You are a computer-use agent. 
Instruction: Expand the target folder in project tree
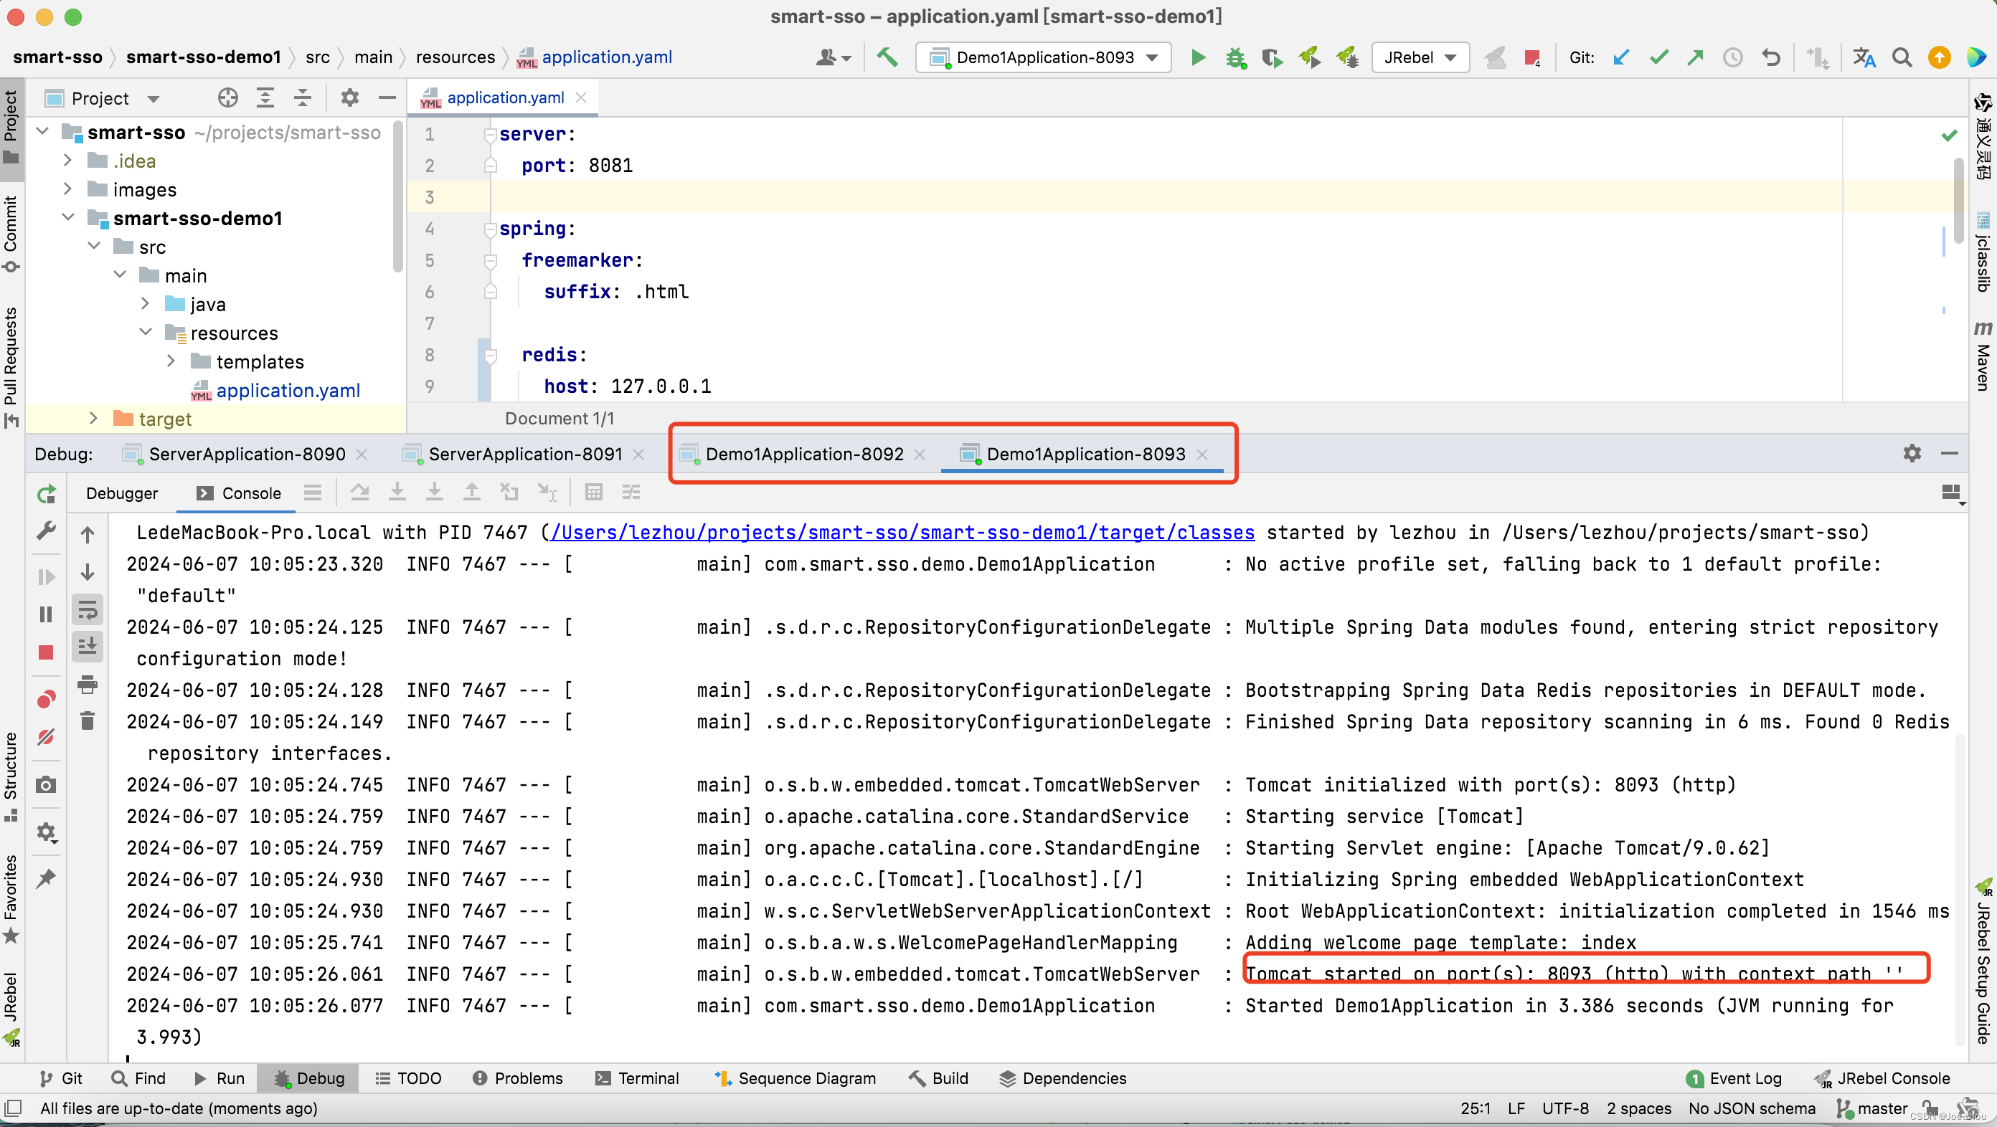click(94, 418)
